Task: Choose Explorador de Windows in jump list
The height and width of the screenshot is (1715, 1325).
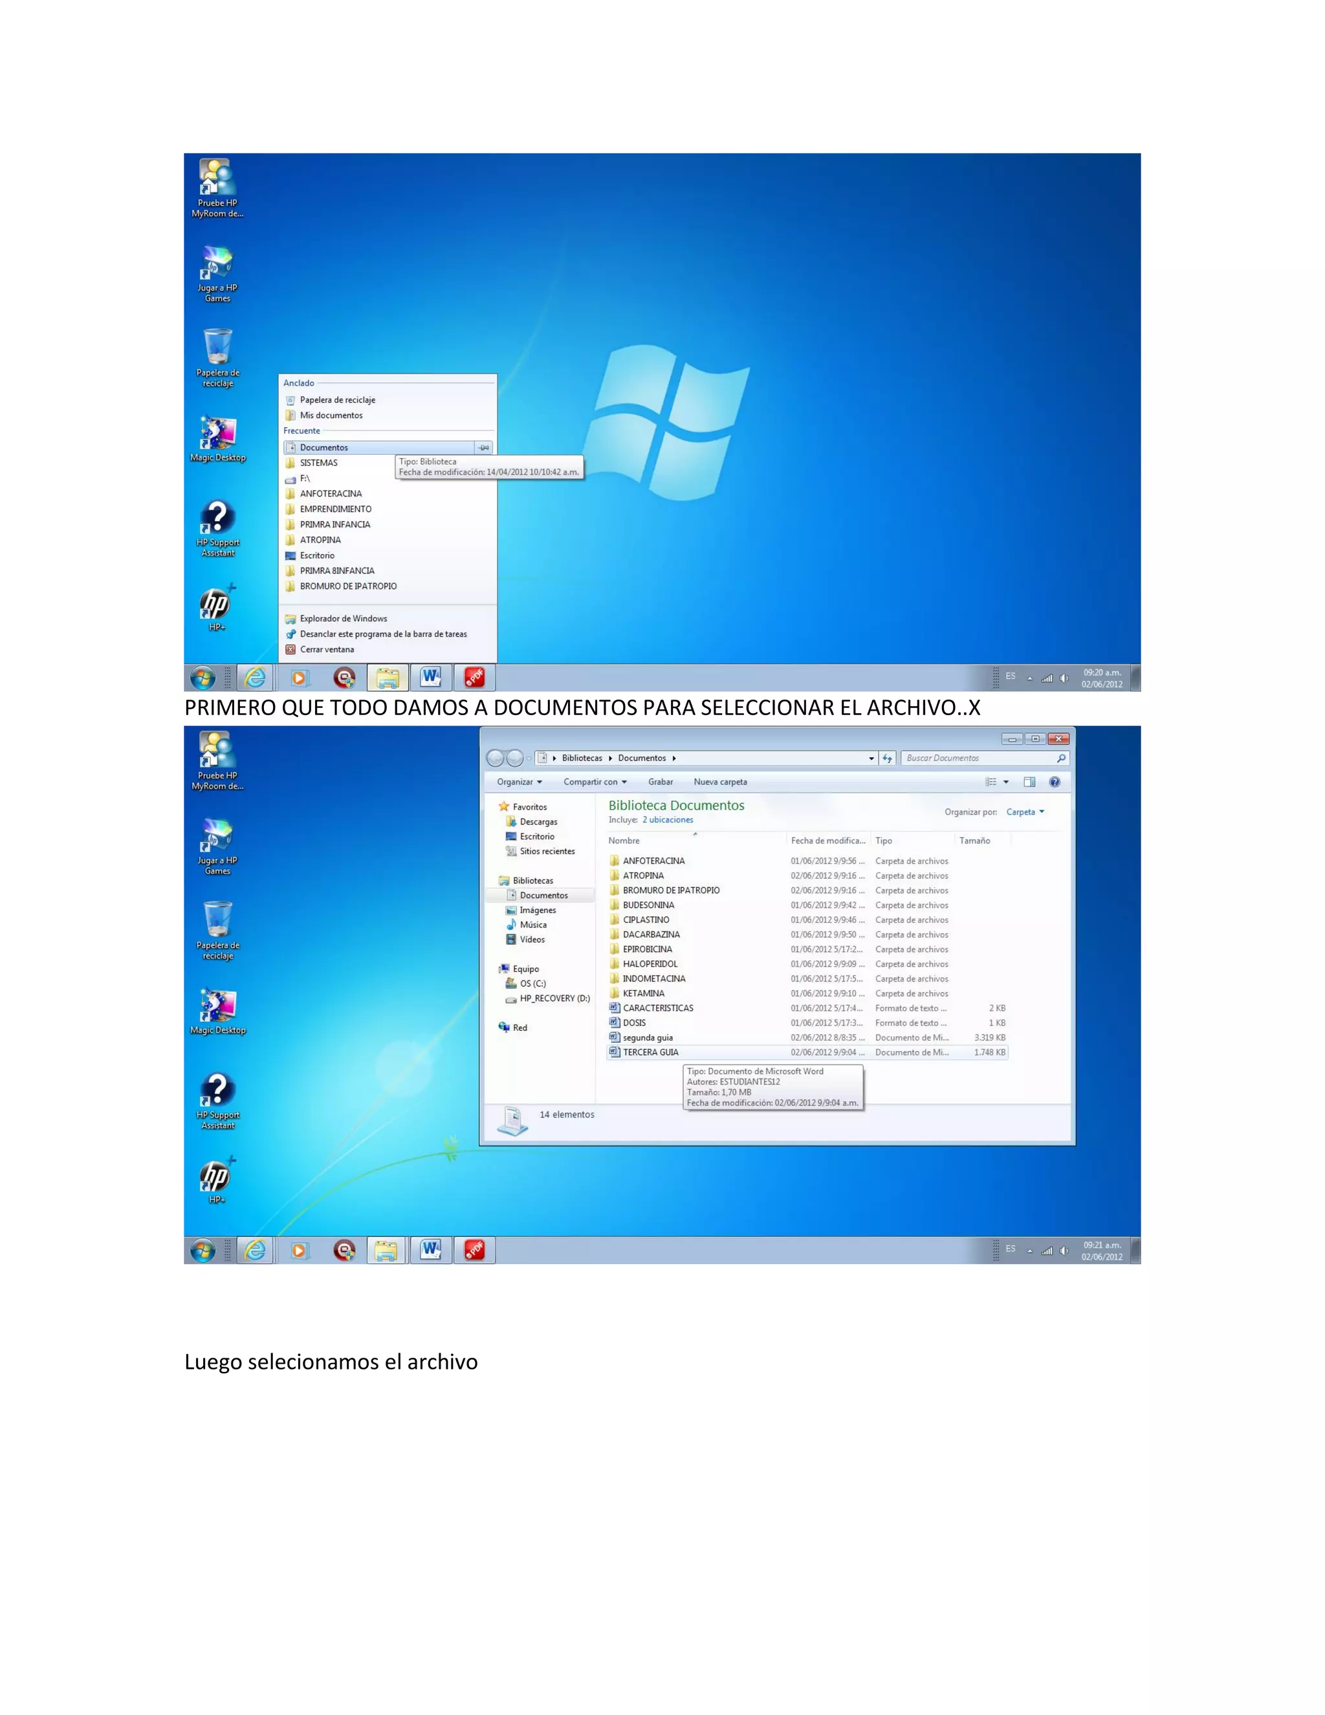Action: [343, 618]
